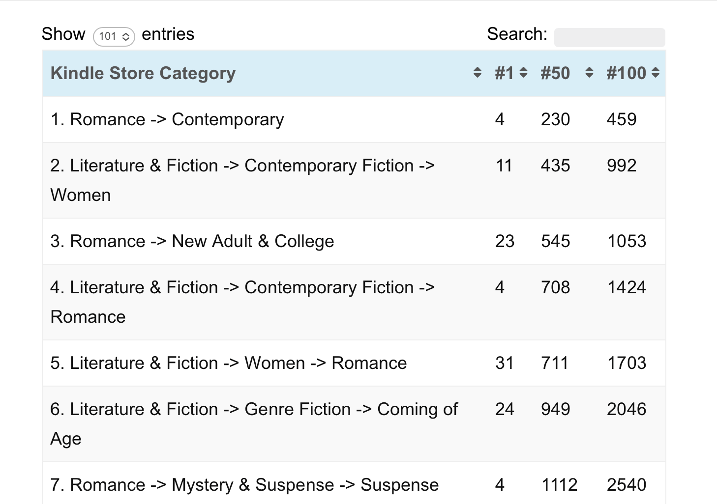The width and height of the screenshot is (717, 504).
Task: Click the 545 value in the #50 column
Action: (x=555, y=241)
